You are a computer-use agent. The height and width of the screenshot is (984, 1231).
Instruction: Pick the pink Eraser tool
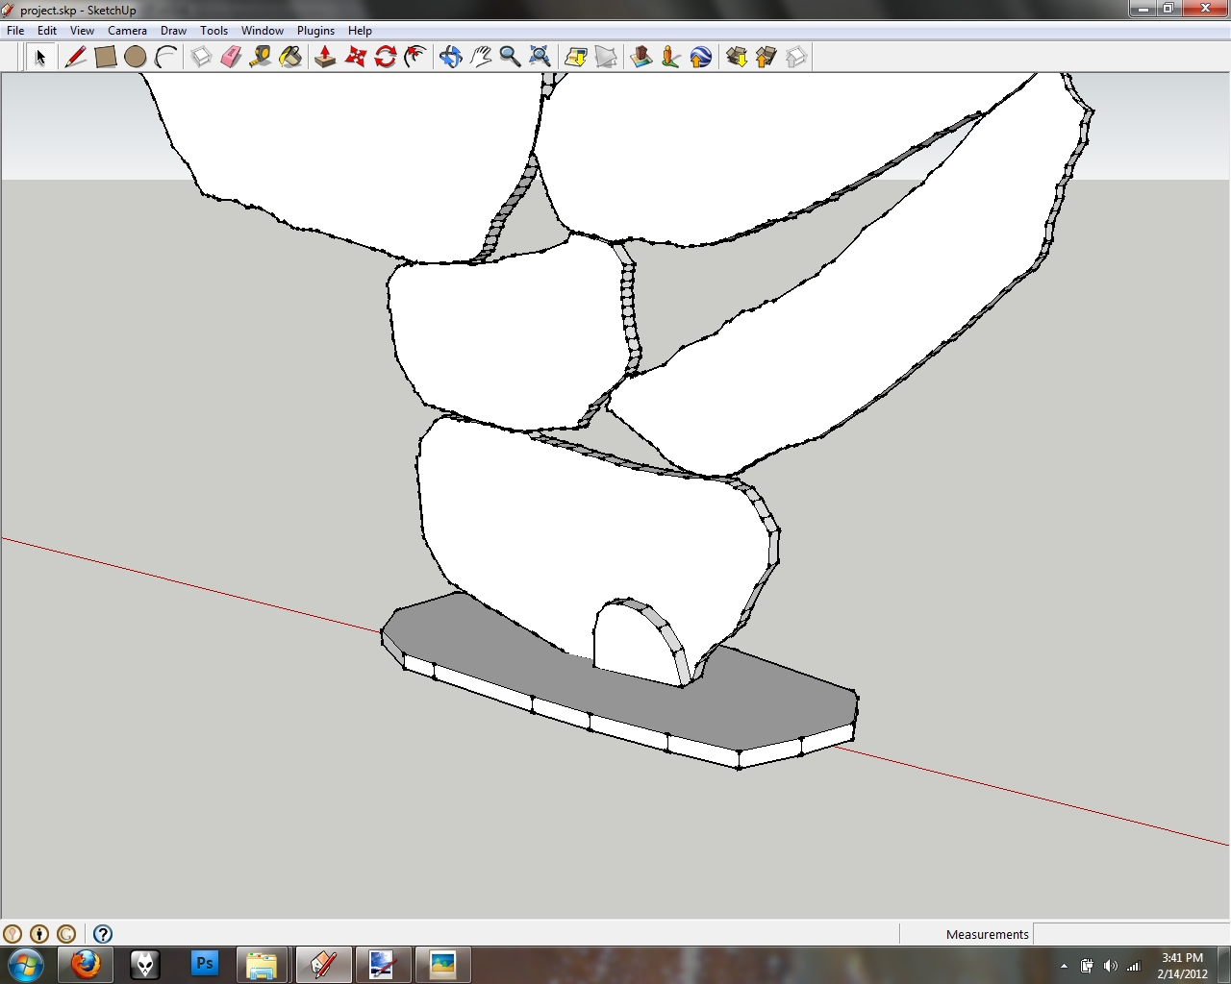(x=231, y=58)
